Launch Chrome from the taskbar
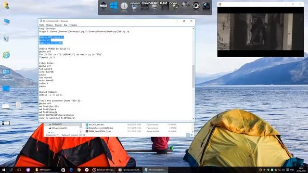The height and width of the screenshot is (173, 308). coord(79,170)
